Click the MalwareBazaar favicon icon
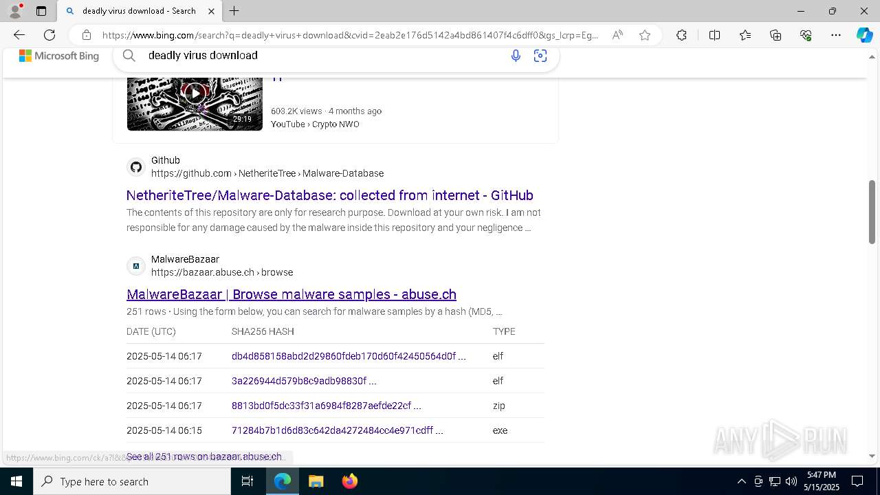880x495 pixels. pos(136,266)
